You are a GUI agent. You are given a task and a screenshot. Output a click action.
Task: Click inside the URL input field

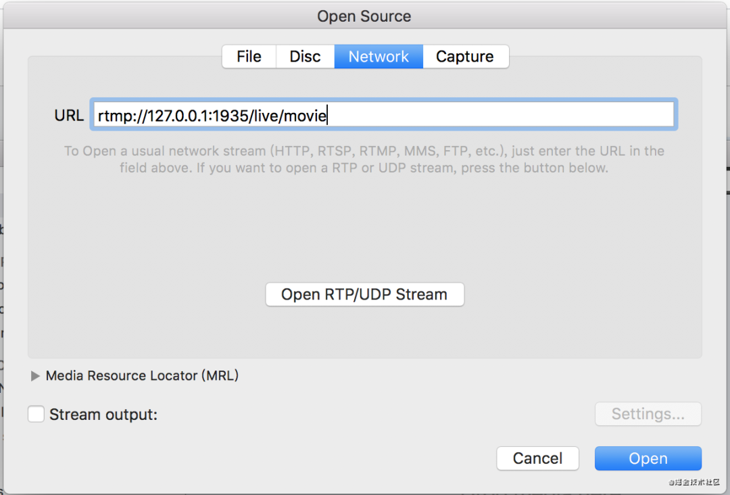[500, 115]
